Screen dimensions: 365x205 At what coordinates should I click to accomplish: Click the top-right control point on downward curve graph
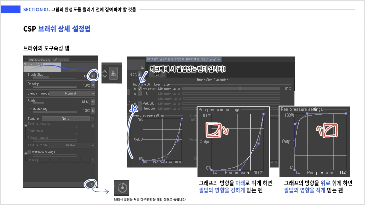[x=264, y=113]
